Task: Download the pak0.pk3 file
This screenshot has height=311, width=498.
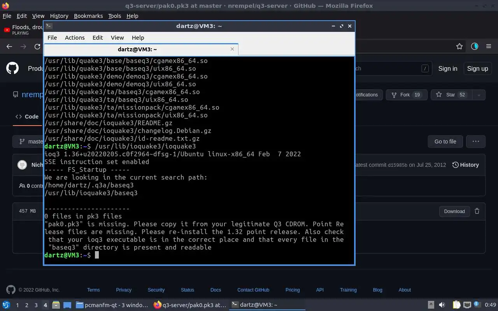Action: coord(454,211)
